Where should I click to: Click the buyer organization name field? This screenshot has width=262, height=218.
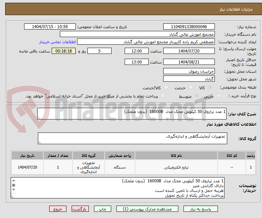(137, 34)
